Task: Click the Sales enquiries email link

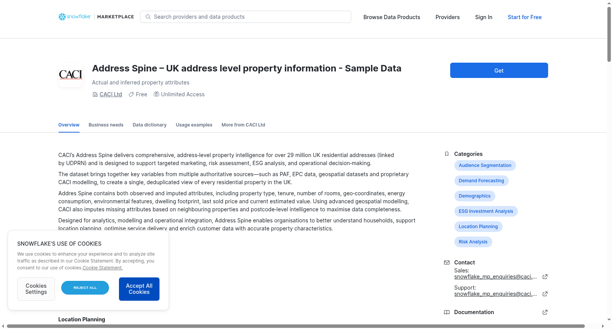Action: click(x=496, y=277)
